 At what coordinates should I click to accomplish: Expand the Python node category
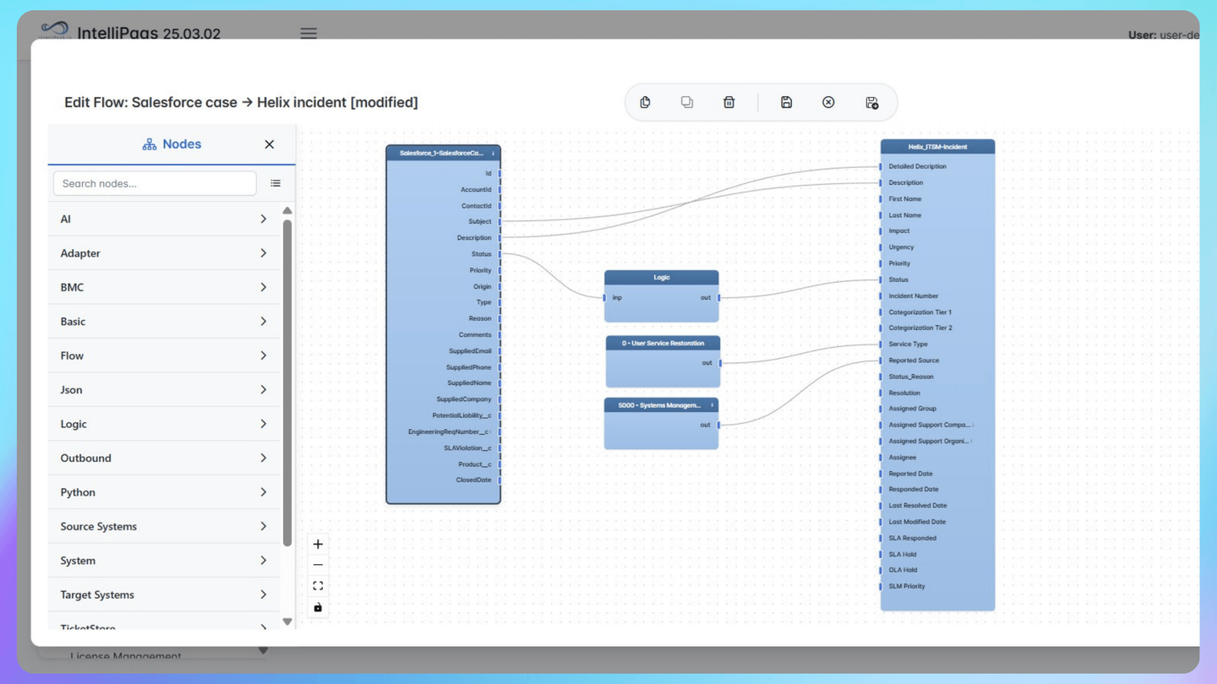(164, 492)
